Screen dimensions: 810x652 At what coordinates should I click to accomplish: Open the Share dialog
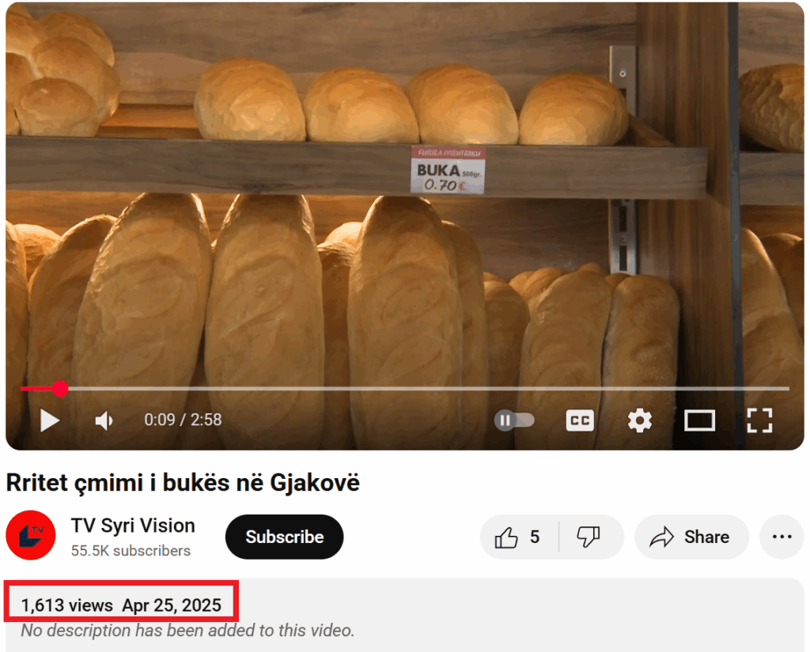(691, 537)
